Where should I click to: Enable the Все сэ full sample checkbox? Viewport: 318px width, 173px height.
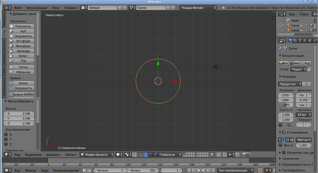tap(280, 145)
